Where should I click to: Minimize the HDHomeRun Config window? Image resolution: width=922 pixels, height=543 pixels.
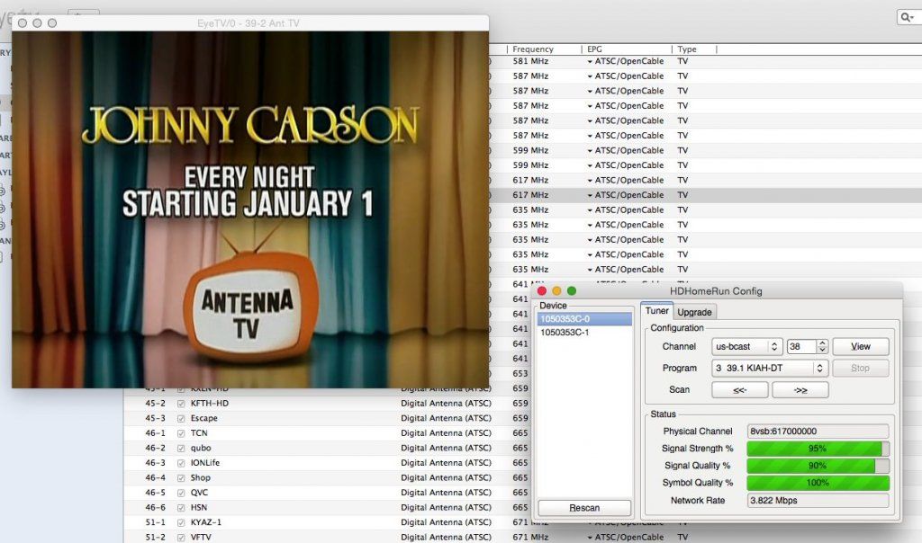pyautogui.click(x=556, y=291)
